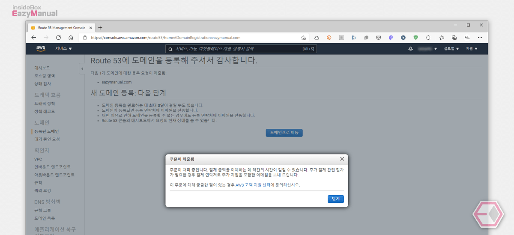Image resolution: width=514 pixels, height=235 pixels.
Task: Open the Favorites list icon
Action: (x=442, y=38)
